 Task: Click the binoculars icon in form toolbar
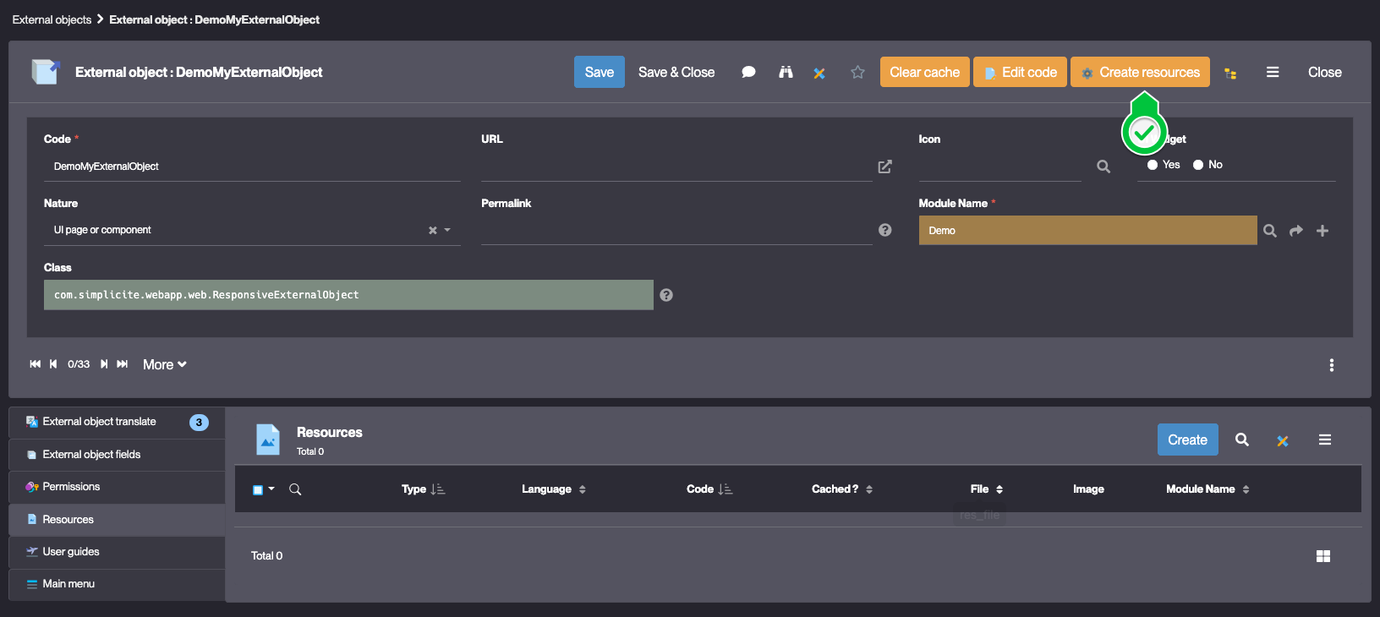point(786,73)
